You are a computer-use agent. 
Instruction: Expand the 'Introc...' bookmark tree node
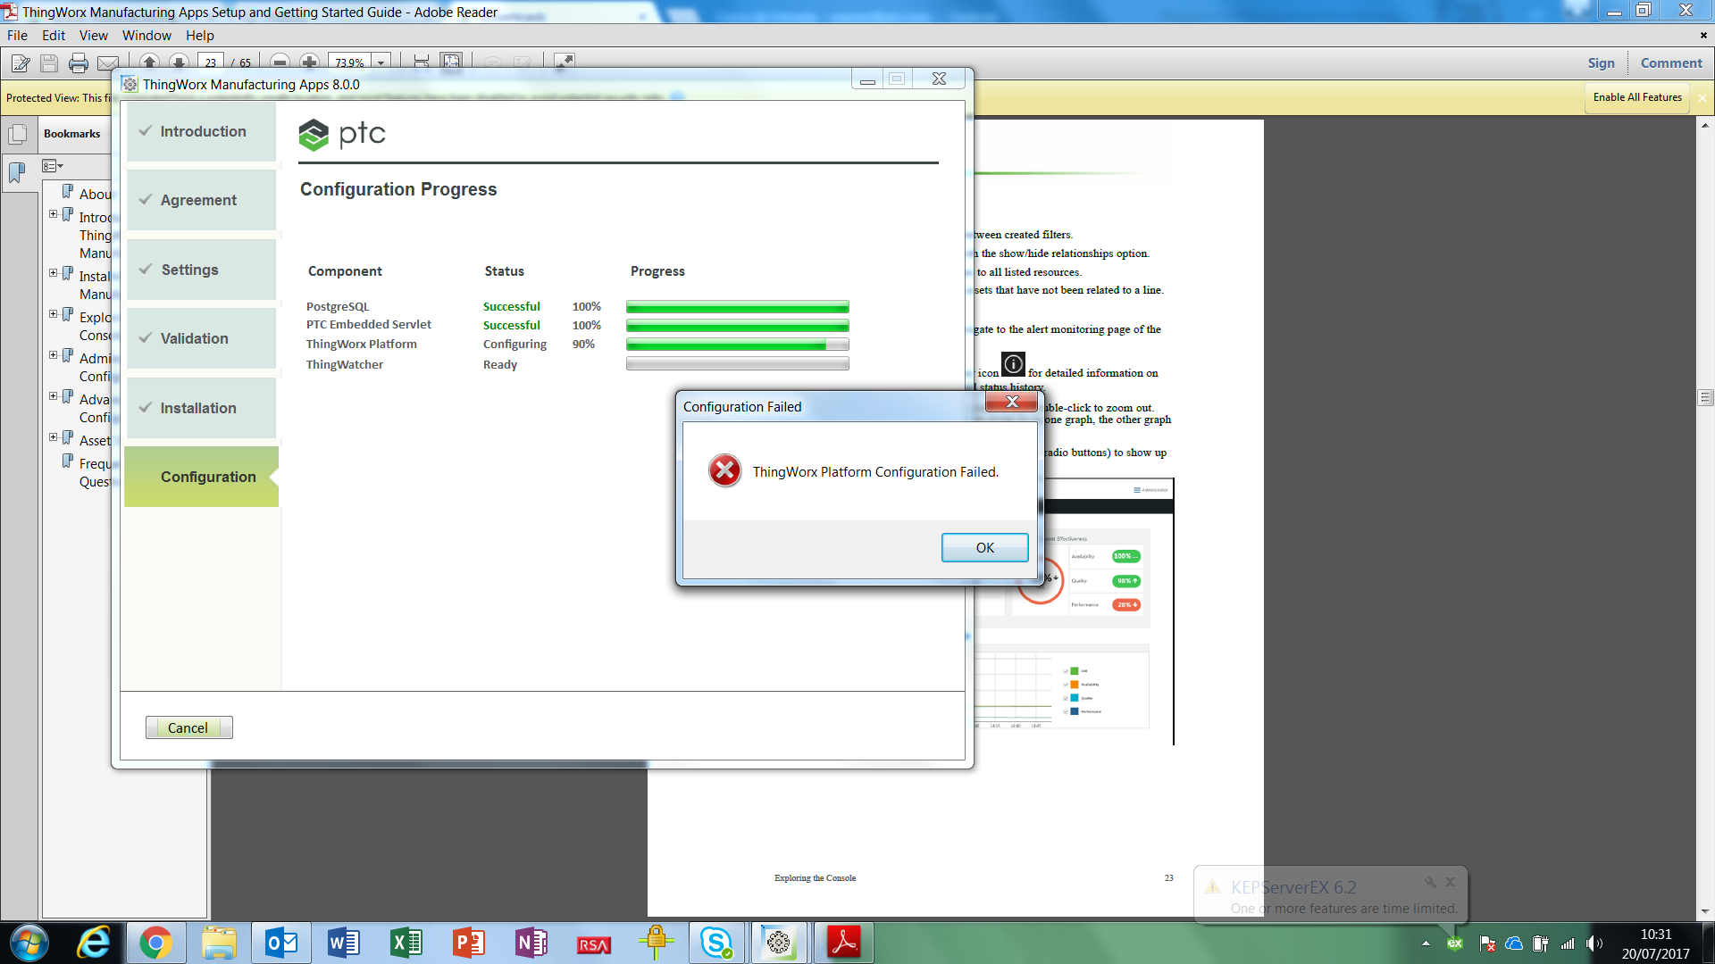click(53, 214)
